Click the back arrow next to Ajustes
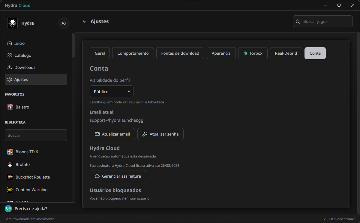Viewport: 360px width, 223px height. coord(85,21)
